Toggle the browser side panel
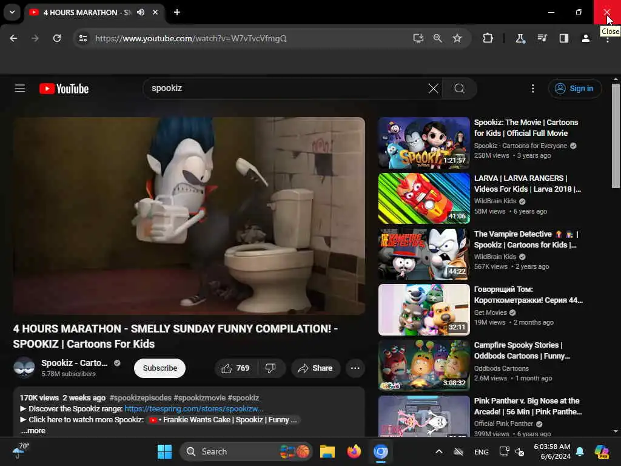The width and height of the screenshot is (621, 466). tap(564, 38)
